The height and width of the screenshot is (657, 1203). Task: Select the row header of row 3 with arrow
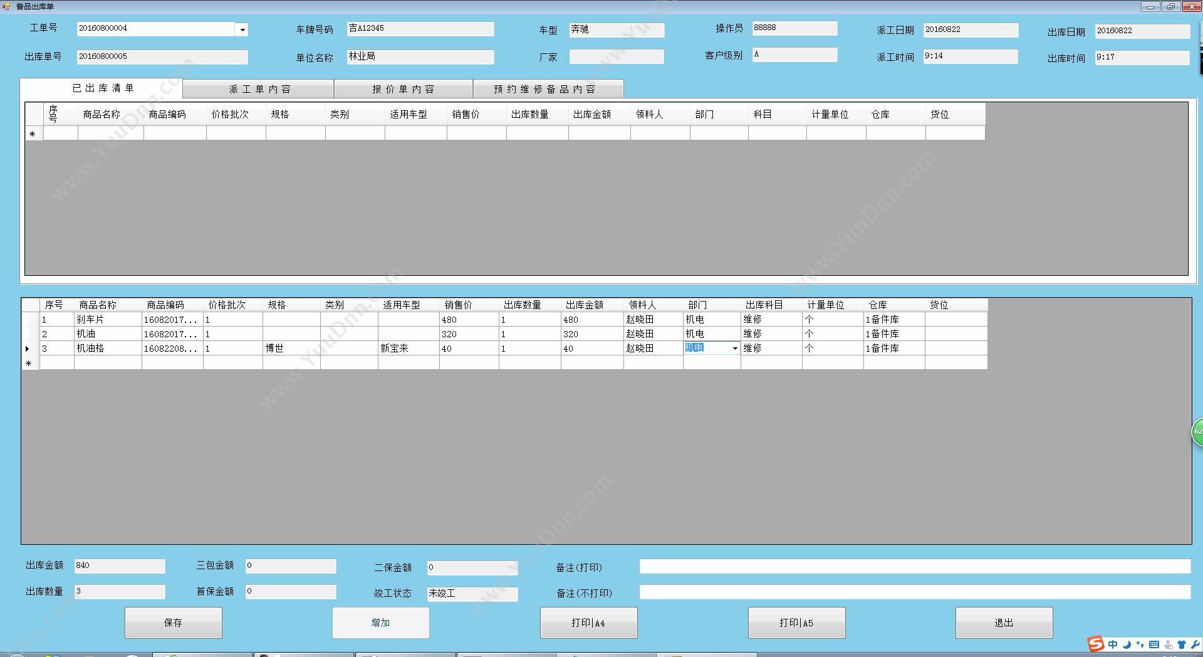point(31,348)
